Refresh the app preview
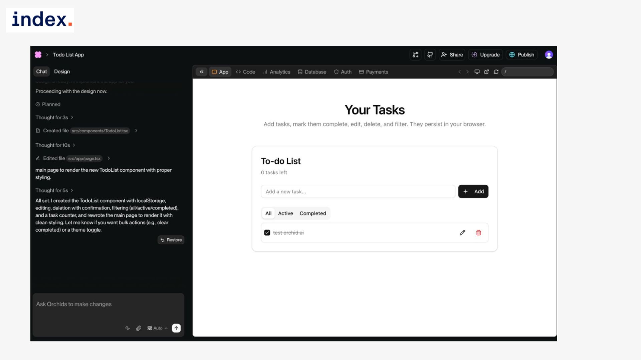The image size is (641, 360). pyautogui.click(x=496, y=72)
